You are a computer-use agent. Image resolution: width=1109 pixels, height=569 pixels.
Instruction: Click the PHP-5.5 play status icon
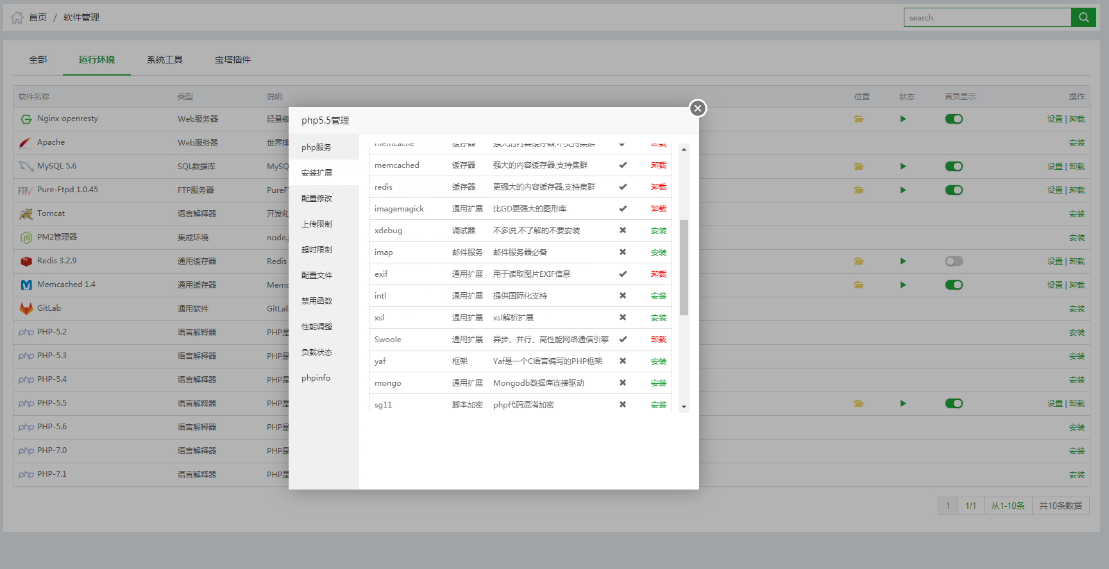[x=903, y=404]
